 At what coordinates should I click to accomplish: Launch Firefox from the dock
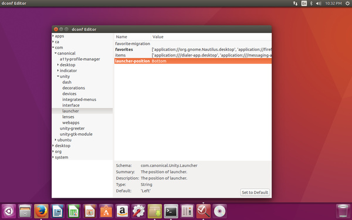point(41,211)
